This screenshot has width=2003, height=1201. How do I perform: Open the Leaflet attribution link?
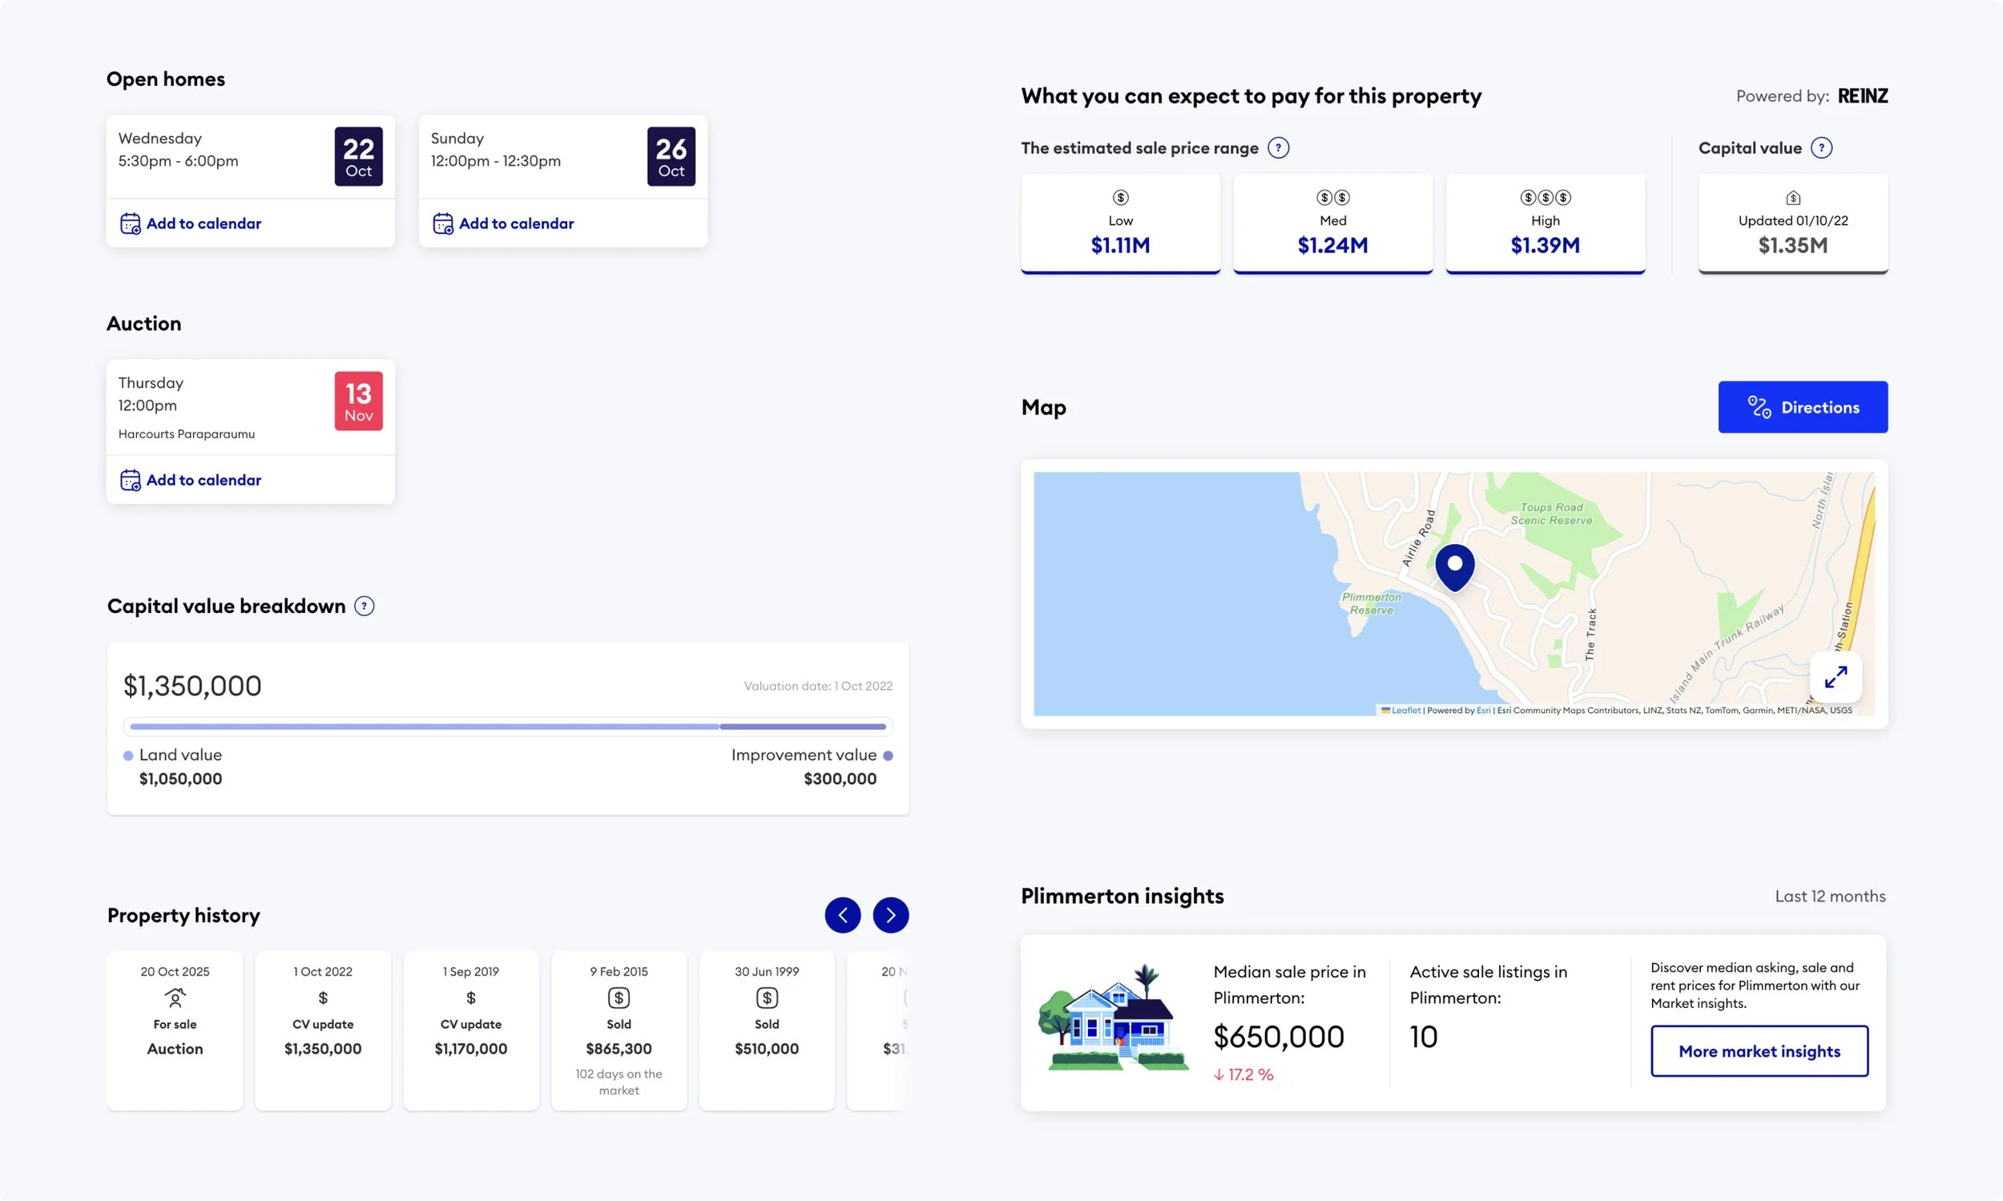coord(1405,711)
